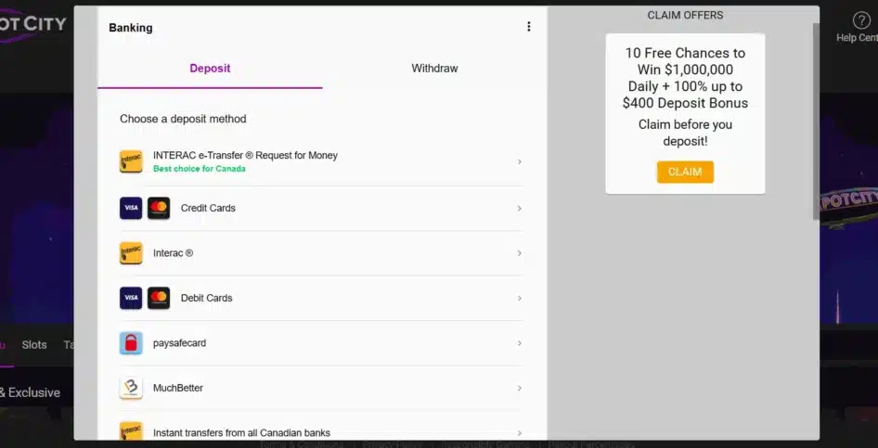This screenshot has height=448, width=878.
Task: Expand the Credit Cards row chevron
Action: pos(519,209)
